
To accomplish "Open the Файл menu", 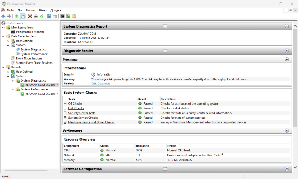I will click(x=10, y=10).
